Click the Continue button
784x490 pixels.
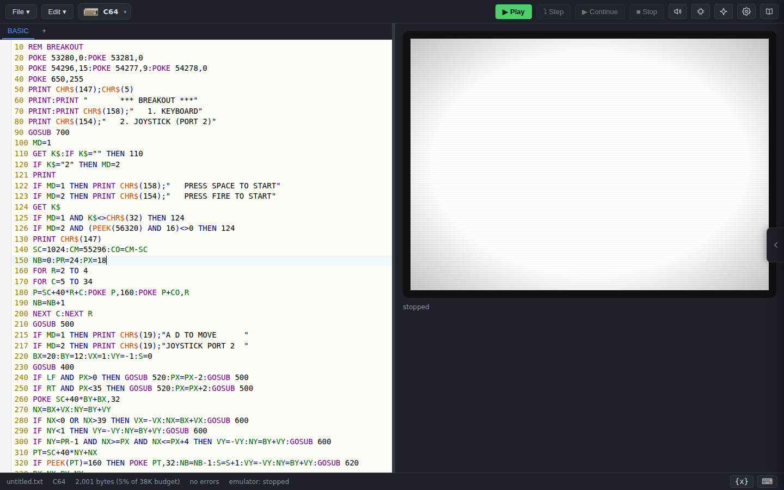[x=599, y=11]
